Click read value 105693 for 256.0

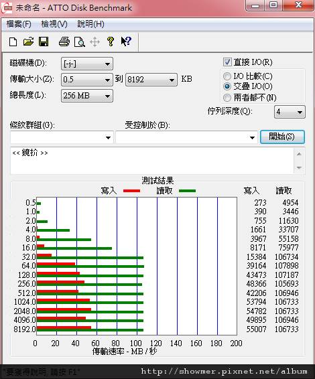[287, 284]
